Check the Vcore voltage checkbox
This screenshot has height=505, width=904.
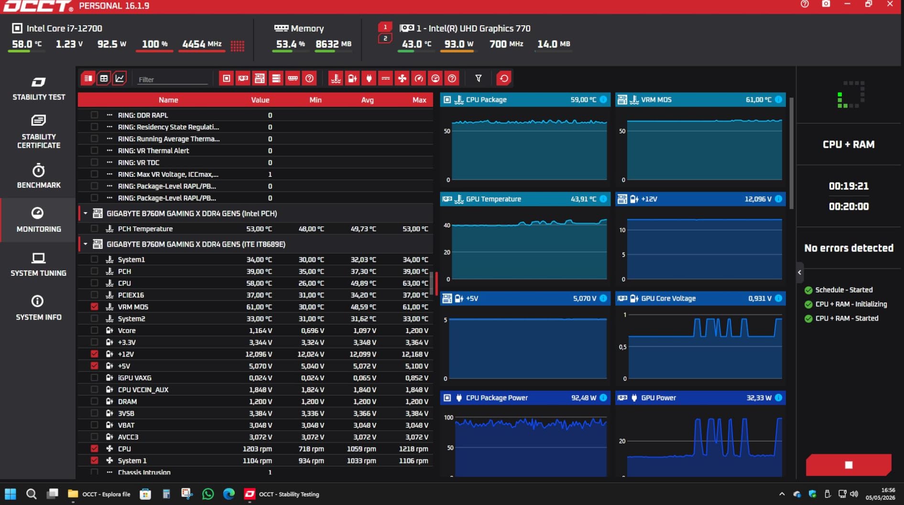tap(94, 331)
